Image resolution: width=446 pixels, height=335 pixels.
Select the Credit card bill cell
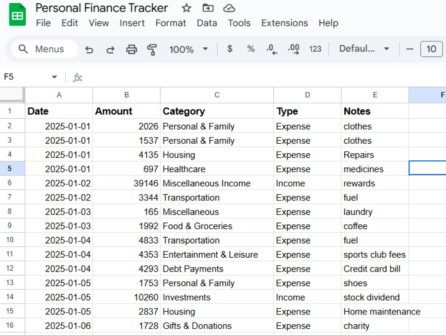coord(375,268)
